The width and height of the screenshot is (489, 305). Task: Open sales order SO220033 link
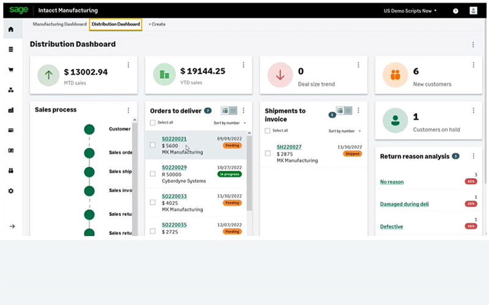[174, 196]
